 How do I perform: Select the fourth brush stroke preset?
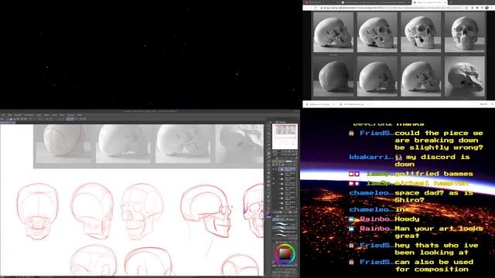(285, 235)
